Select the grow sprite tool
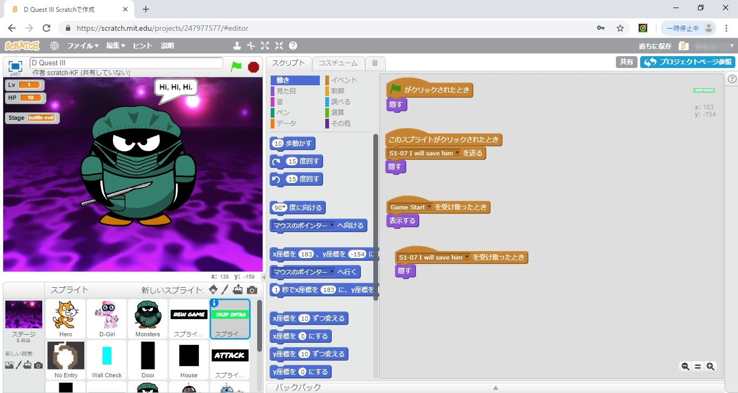 [x=265, y=46]
